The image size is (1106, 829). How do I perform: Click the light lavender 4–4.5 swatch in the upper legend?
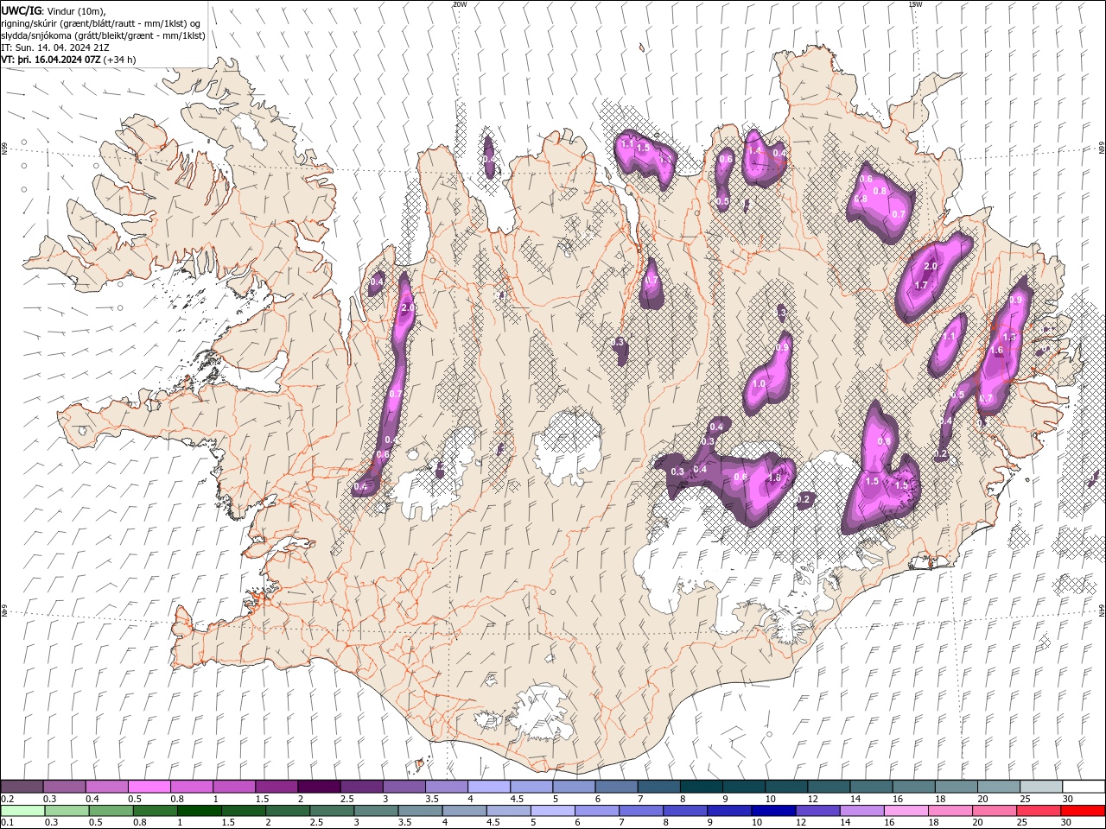[x=489, y=787]
